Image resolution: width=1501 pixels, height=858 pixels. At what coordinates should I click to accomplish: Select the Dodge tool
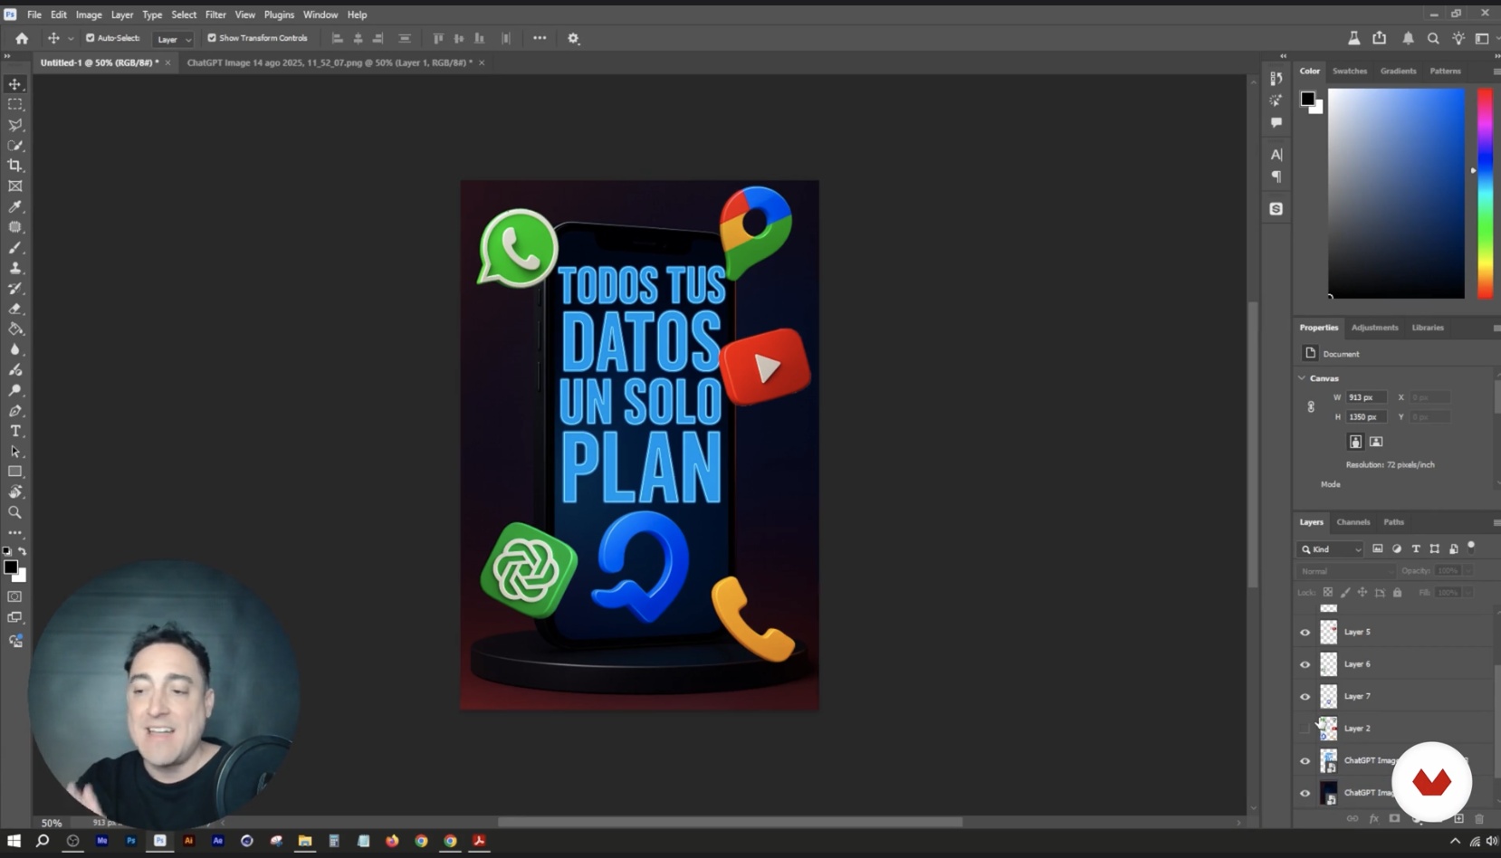[15, 390]
